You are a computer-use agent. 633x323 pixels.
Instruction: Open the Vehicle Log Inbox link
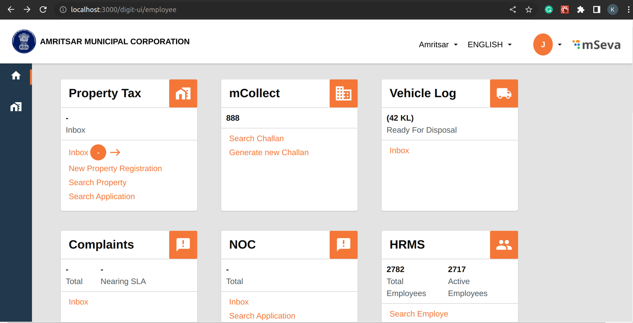(399, 151)
